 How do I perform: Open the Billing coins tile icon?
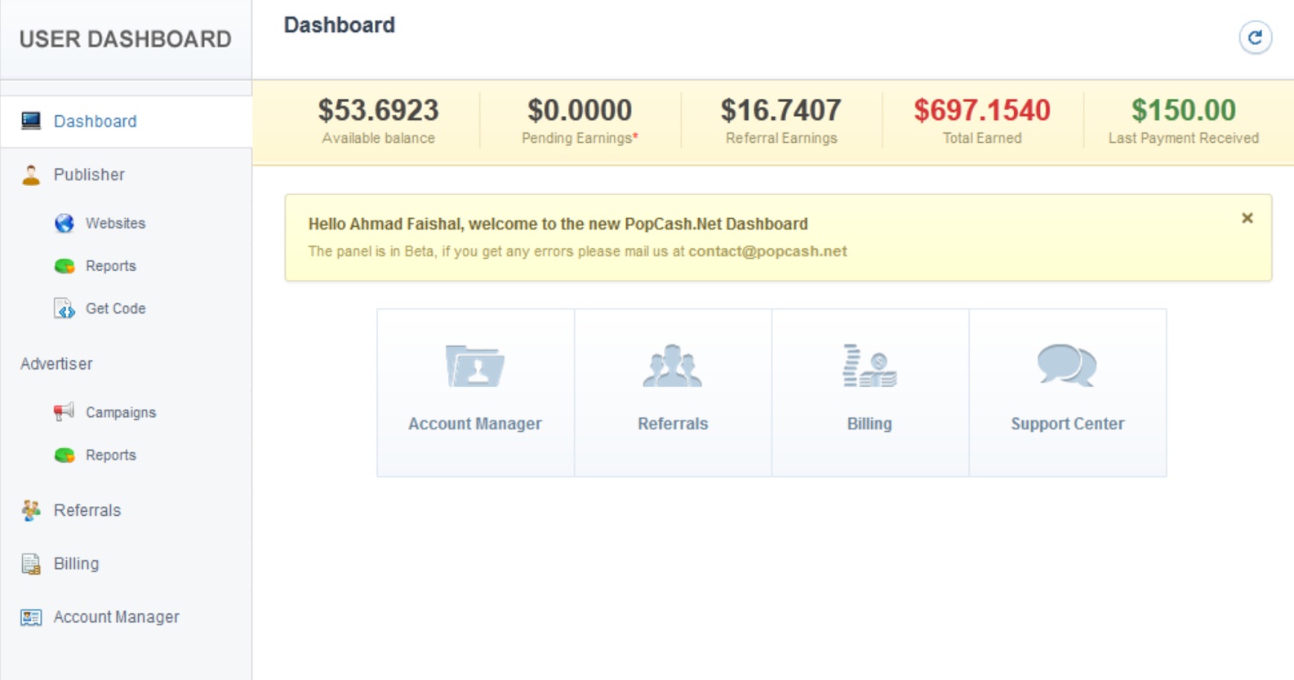[x=869, y=366]
